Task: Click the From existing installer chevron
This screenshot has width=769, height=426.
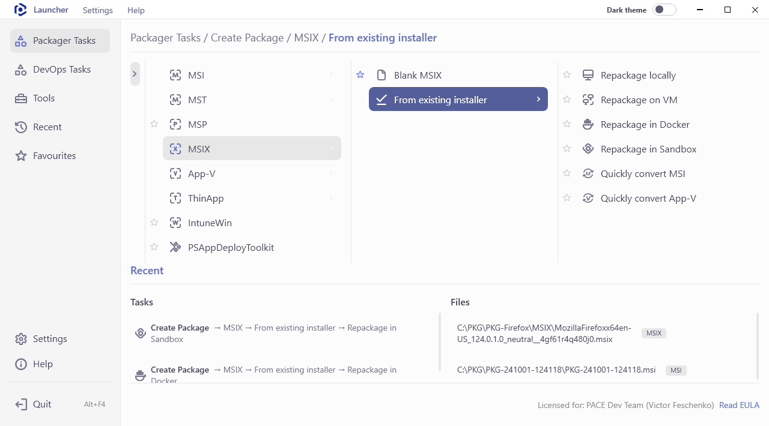Action: point(538,100)
